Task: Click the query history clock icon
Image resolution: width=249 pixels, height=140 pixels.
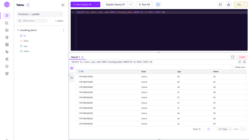Action: [x=158, y=4]
